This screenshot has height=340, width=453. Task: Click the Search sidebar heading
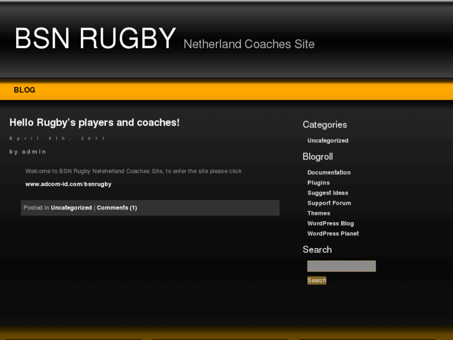317,250
